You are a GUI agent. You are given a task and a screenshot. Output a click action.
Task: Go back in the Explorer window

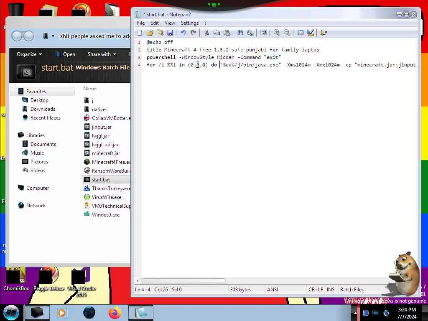pos(17,36)
